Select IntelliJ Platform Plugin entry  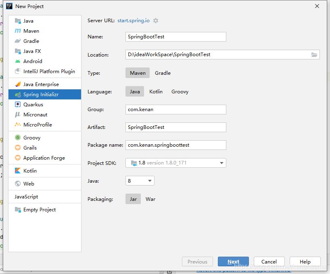(45, 71)
